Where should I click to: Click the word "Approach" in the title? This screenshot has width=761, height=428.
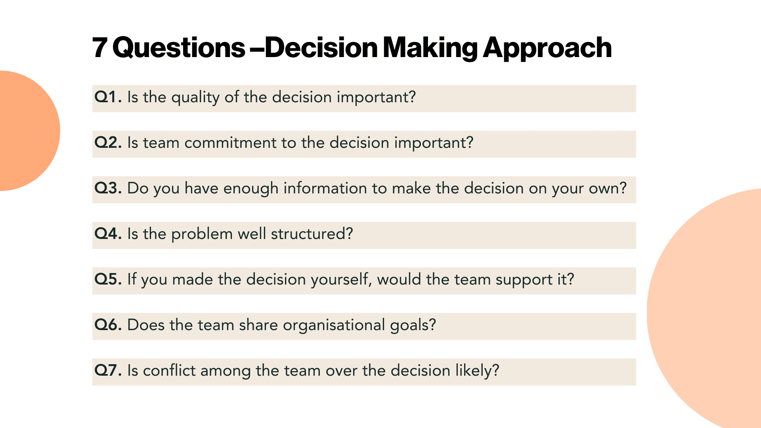click(x=547, y=48)
